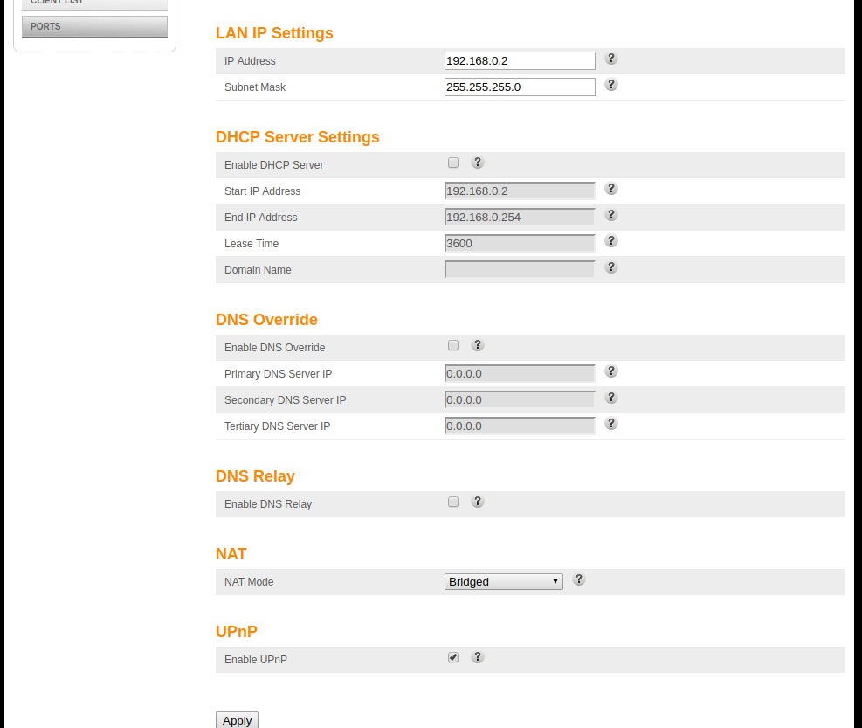862x728 pixels.
Task: Tick the Enable DNS Override checkbox
Action: click(453, 345)
